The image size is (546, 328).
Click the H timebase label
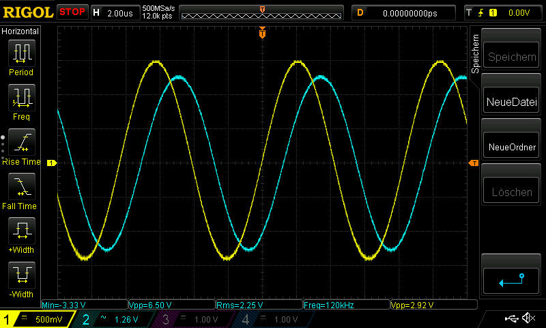pyautogui.click(x=96, y=13)
